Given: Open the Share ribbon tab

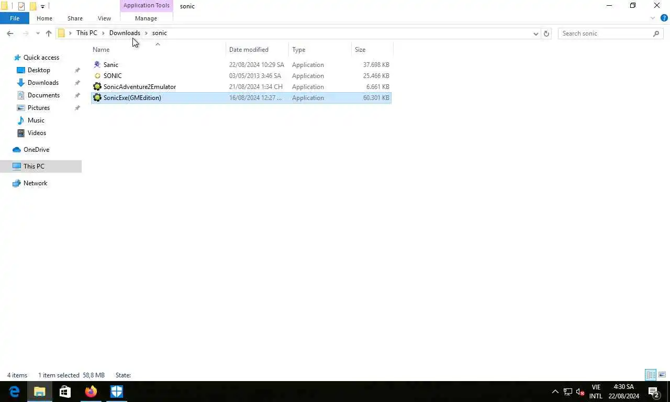Looking at the screenshot, I should click(x=75, y=18).
